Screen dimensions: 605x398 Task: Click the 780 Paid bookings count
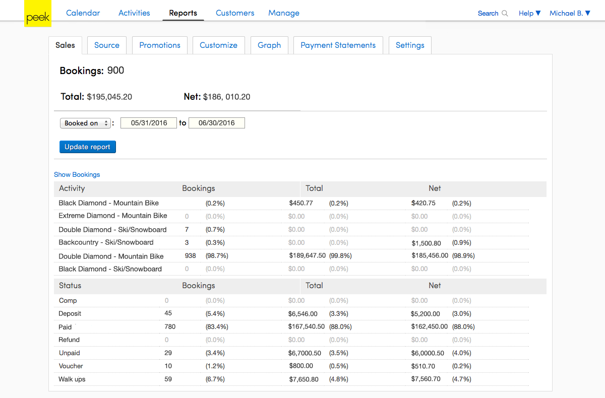click(x=170, y=326)
